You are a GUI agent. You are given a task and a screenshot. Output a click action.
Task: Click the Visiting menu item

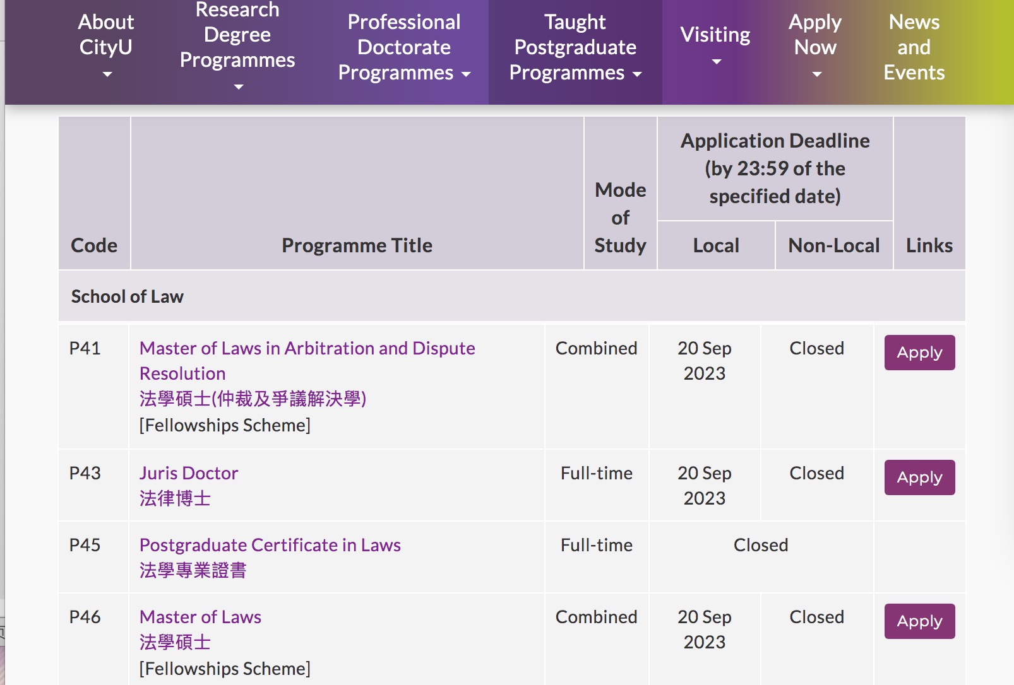pos(715,35)
